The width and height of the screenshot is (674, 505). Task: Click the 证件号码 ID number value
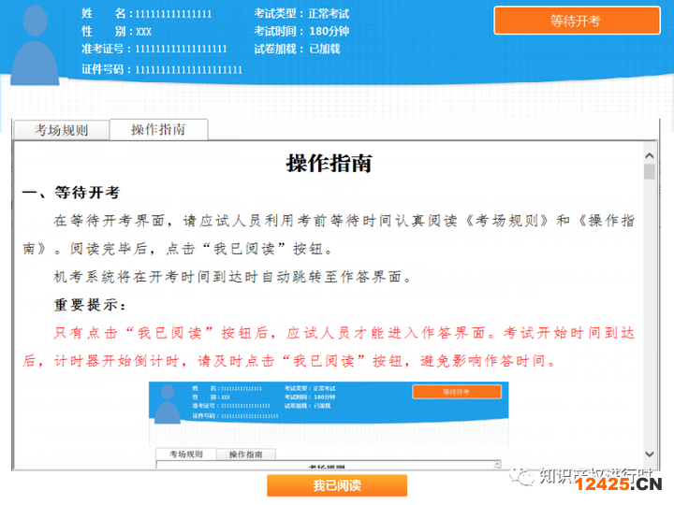point(189,69)
